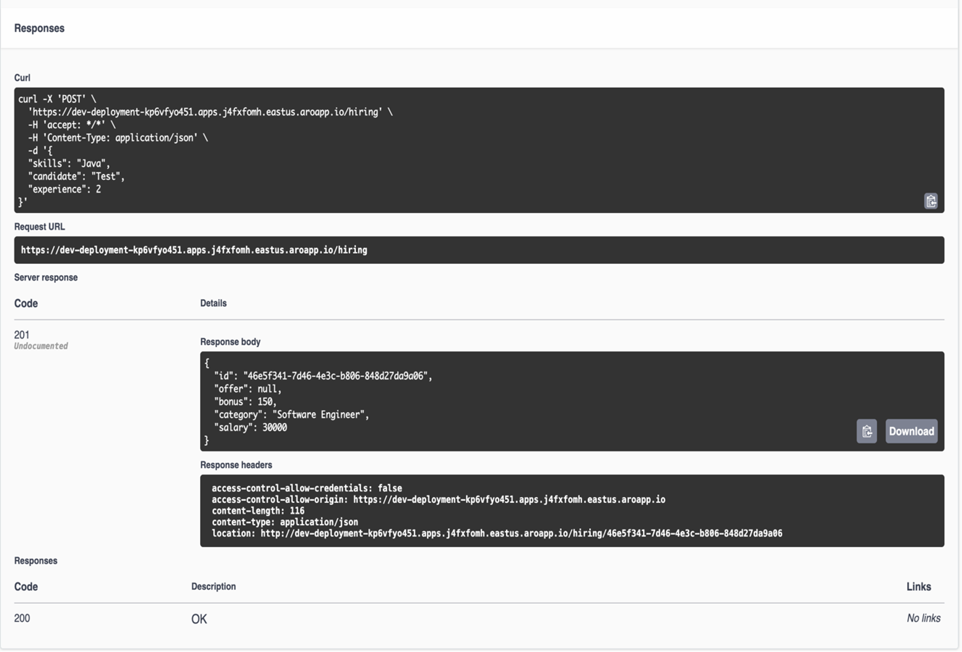
Task: Copy the response body to clipboard
Action: (x=867, y=431)
